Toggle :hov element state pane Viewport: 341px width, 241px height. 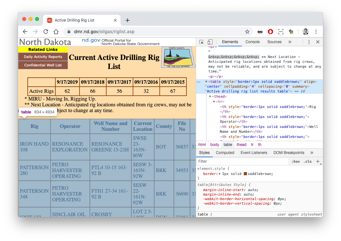point(296,161)
